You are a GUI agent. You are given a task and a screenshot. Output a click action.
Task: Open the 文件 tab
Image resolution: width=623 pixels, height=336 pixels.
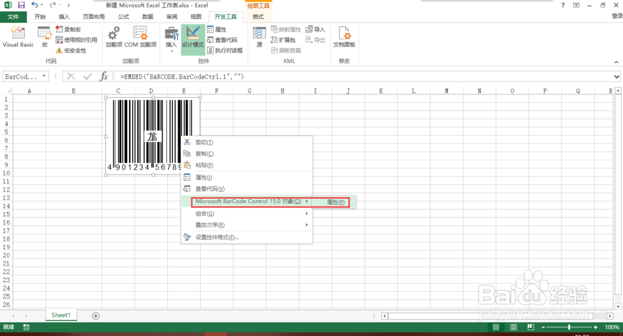click(13, 17)
